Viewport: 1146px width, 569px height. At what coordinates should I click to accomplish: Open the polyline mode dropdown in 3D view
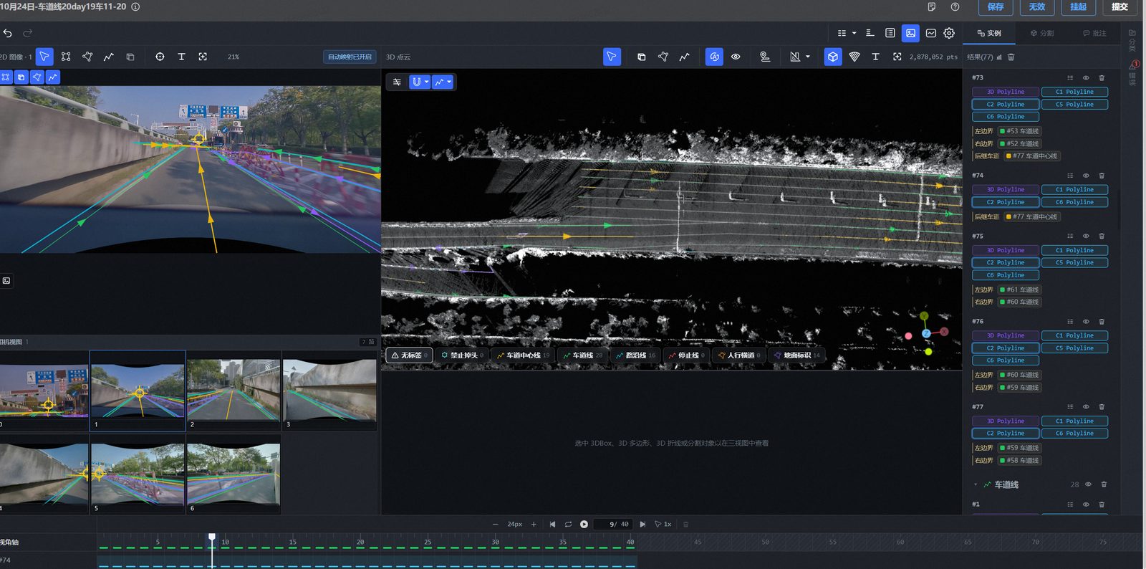(449, 82)
